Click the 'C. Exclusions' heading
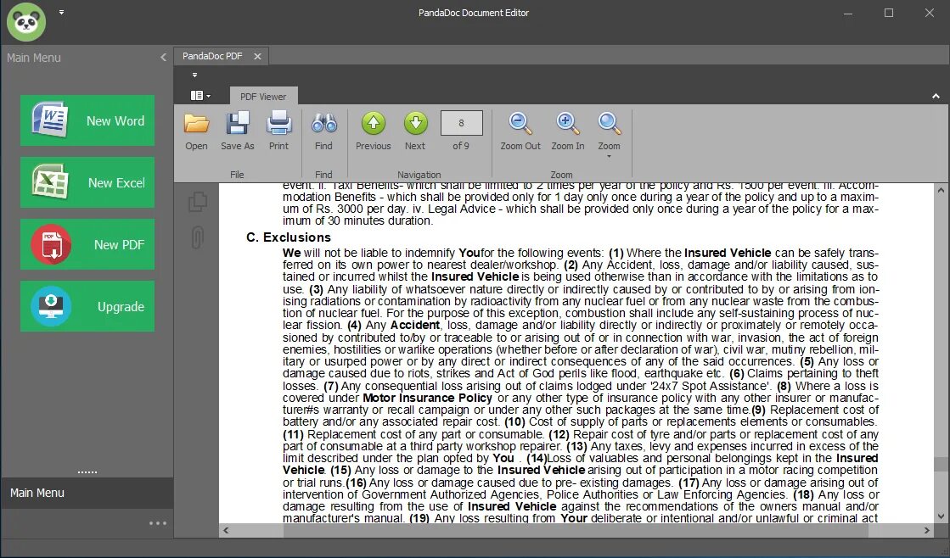Image resolution: width=950 pixels, height=558 pixels. pos(289,237)
